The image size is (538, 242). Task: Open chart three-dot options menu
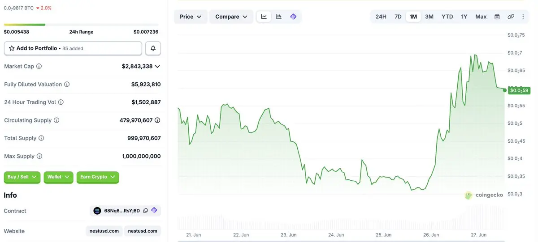coord(523,17)
